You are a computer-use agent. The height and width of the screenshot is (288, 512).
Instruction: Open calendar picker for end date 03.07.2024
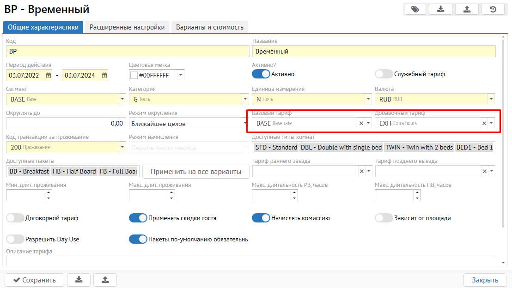[104, 75]
